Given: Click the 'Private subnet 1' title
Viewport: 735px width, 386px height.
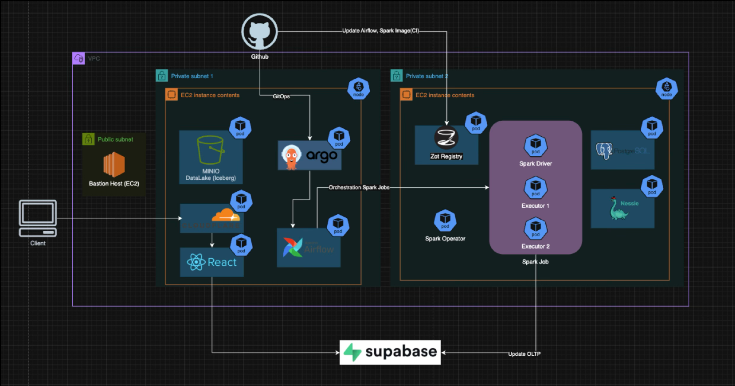Looking at the screenshot, I should click(x=192, y=76).
